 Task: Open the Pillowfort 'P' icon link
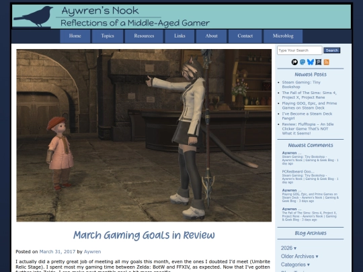point(319,62)
